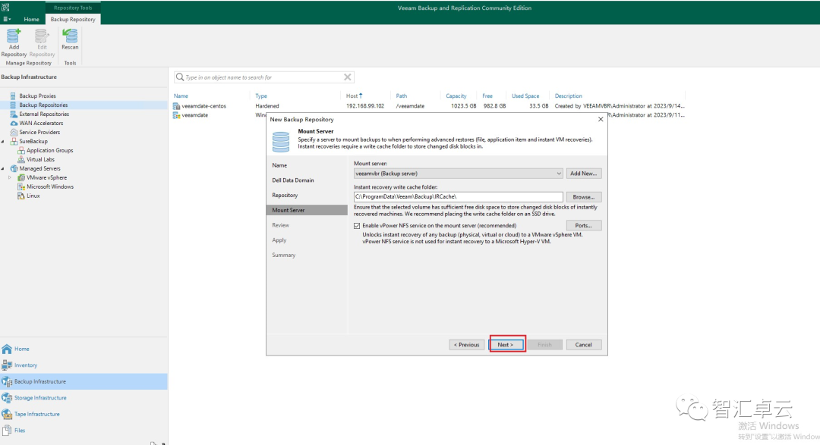This screenshot has height=445, width=820.
Task: Select the Backup Repository ribbon tab
Action: pos(73,19)
